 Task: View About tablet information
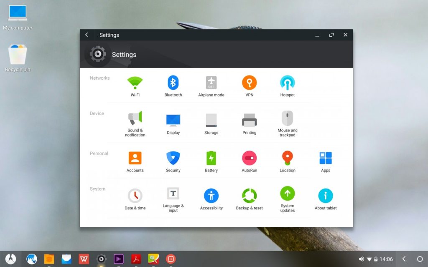(325, 195)
